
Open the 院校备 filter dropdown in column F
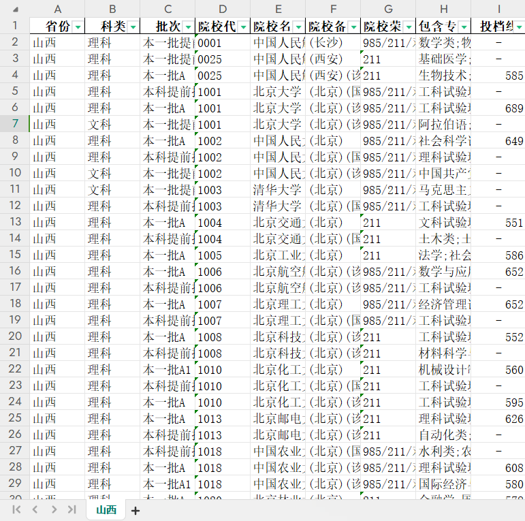[354, 27]
